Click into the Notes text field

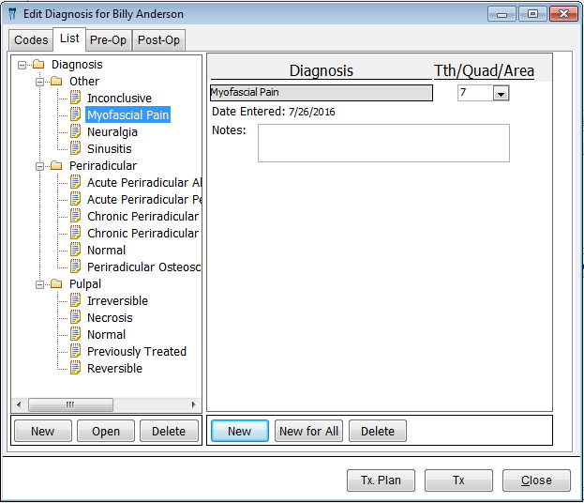coord(382,144)
